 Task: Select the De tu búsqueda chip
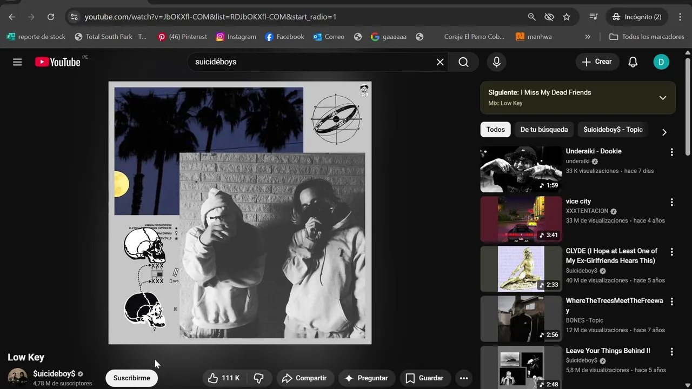[544, 130]
